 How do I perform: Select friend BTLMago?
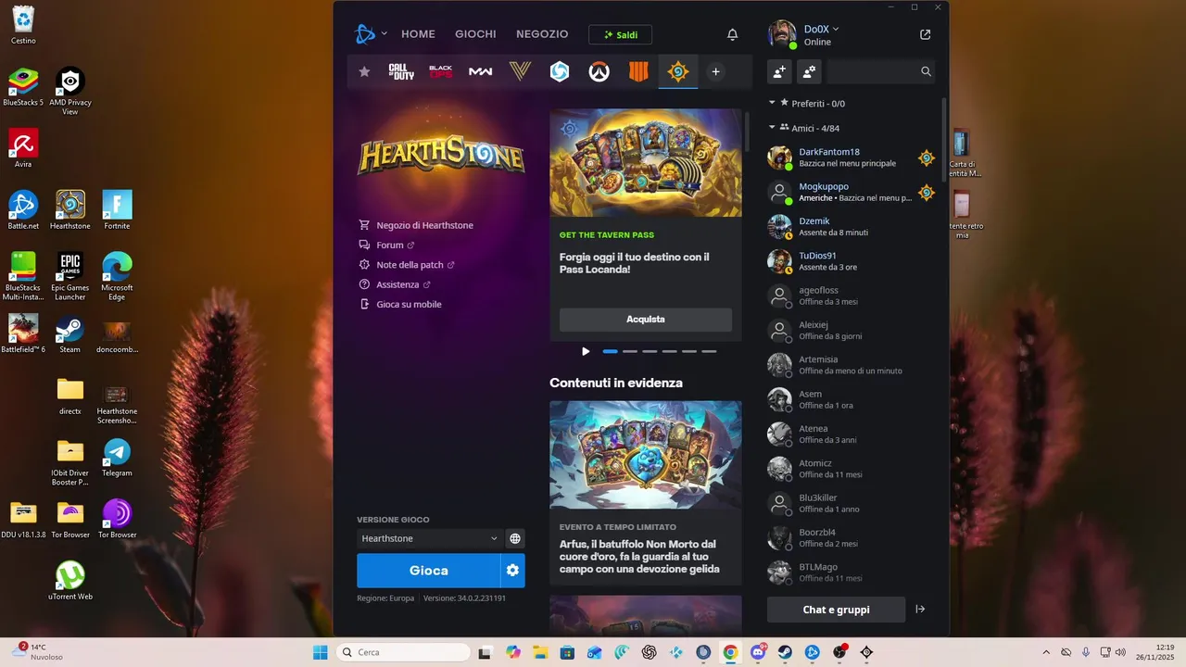852,573
